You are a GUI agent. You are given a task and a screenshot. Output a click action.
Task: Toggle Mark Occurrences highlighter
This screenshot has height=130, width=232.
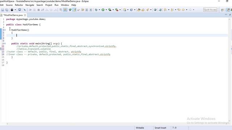74,10
